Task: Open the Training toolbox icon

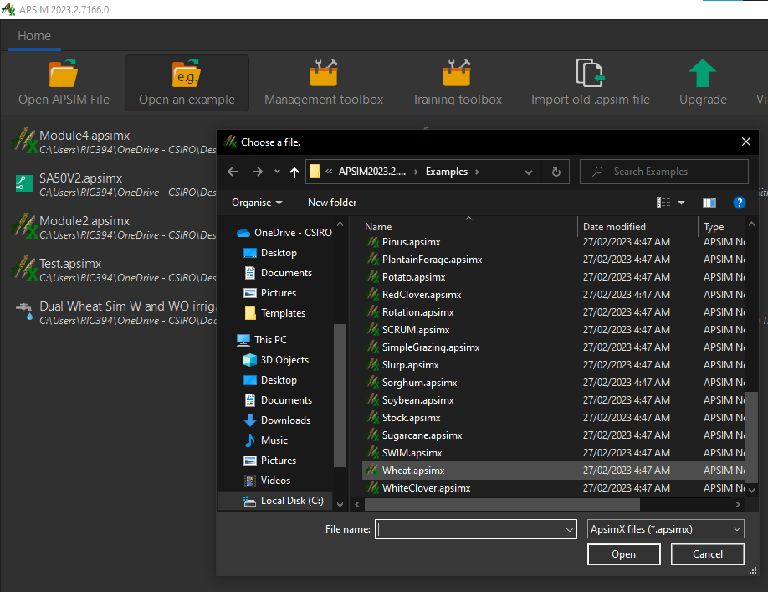Action: click(x=457, y=73)
